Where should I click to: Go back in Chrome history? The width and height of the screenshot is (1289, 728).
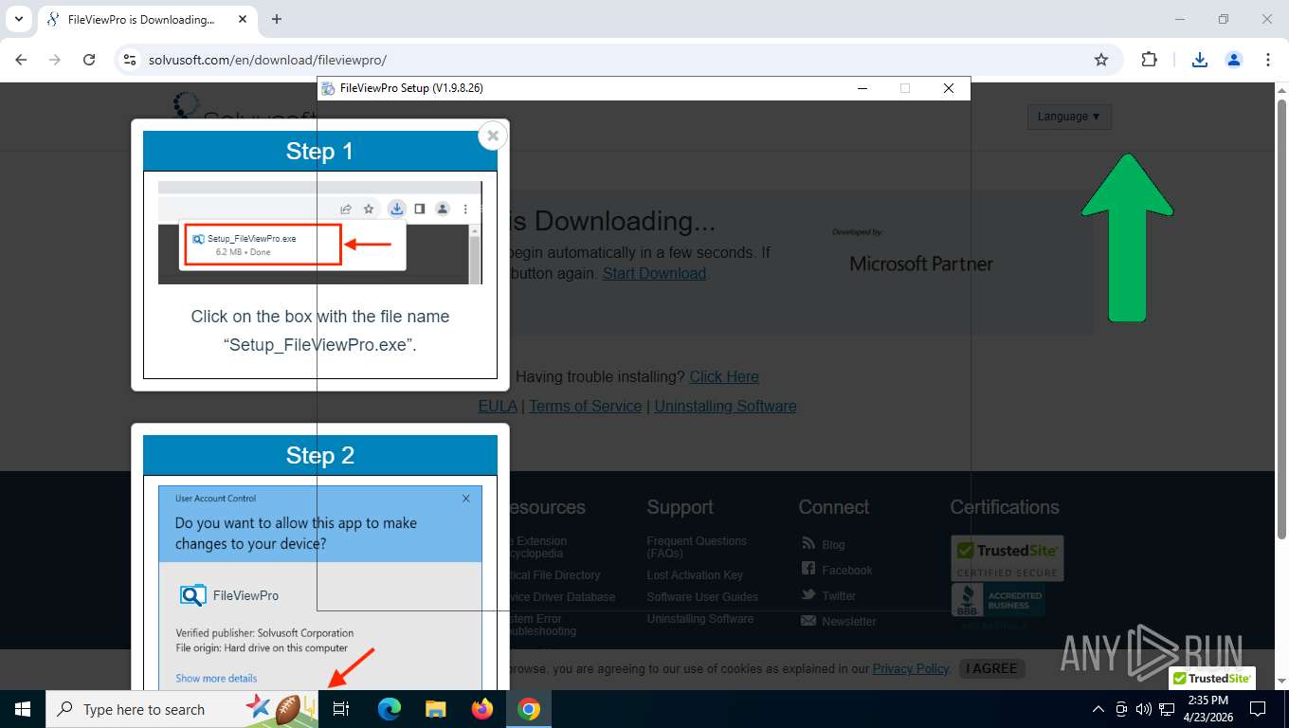click(21, 60)
